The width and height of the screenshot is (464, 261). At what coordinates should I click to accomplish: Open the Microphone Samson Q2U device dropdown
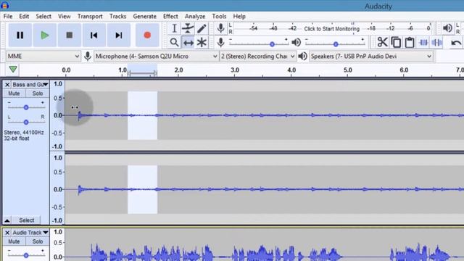157,57
